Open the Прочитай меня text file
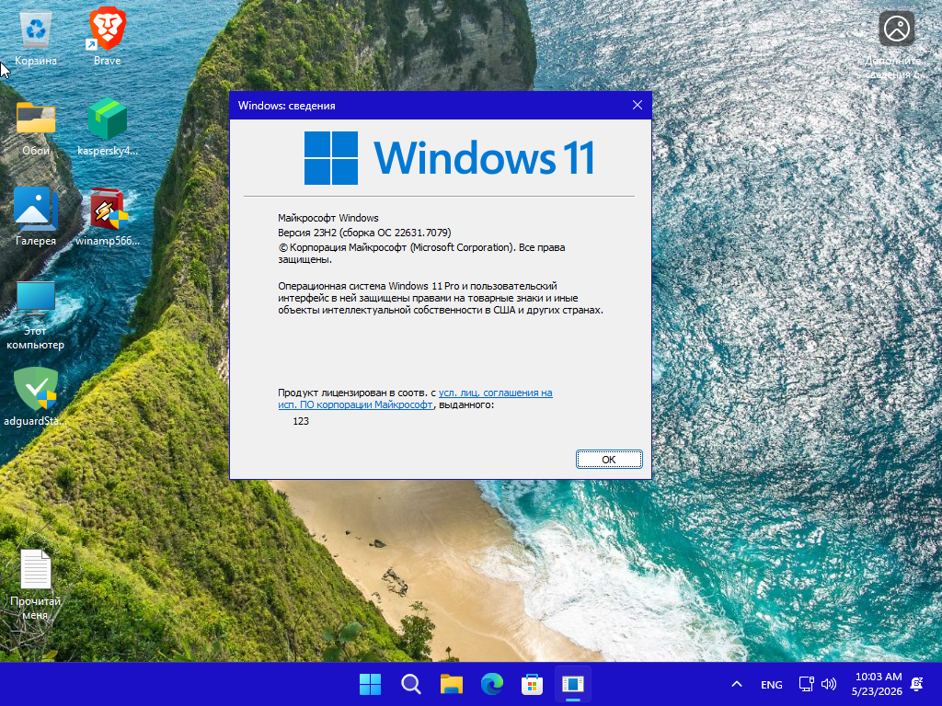Image resolution: width=942 pixels, height=706 pixels. pyautogui.click(x=36, y=585)
